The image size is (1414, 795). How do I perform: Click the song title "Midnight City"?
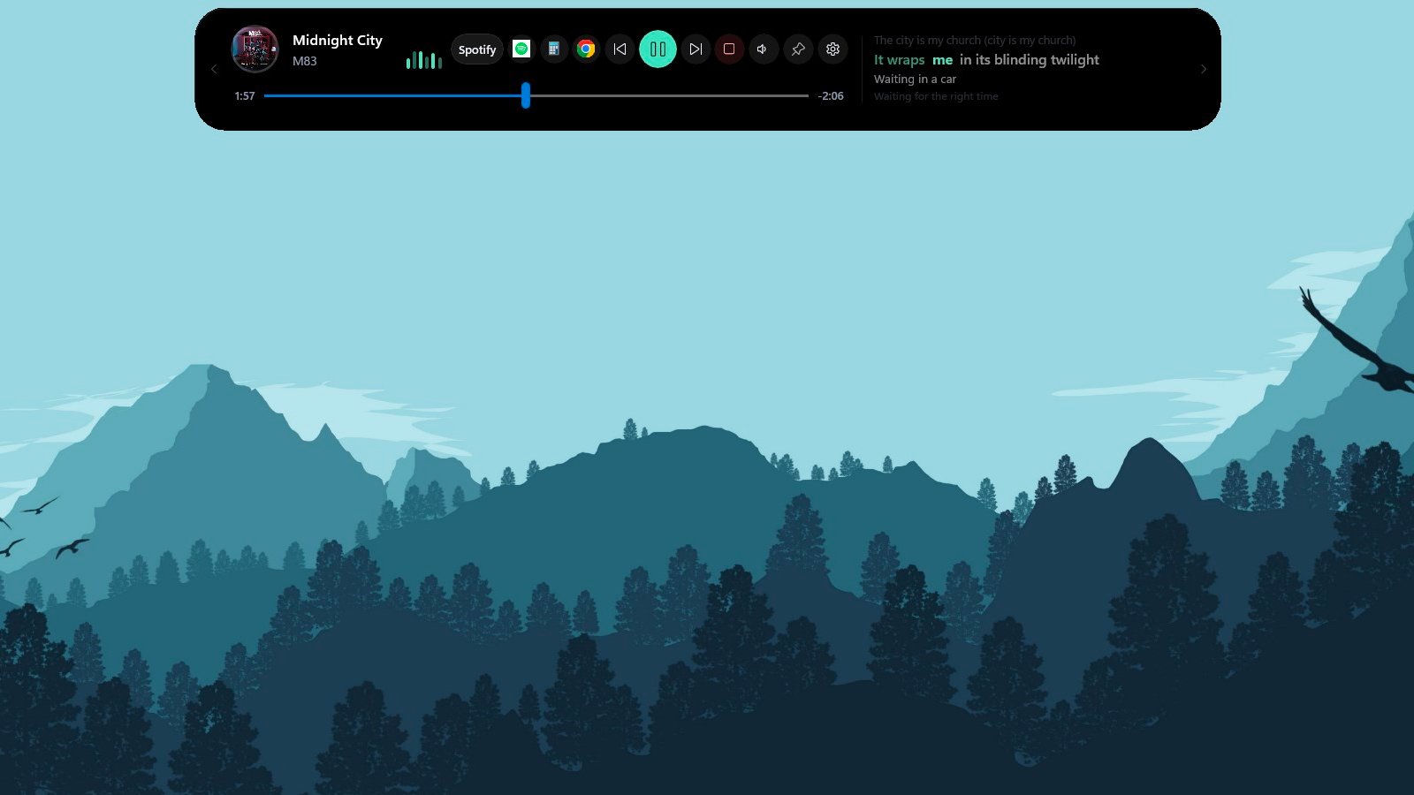338,41
